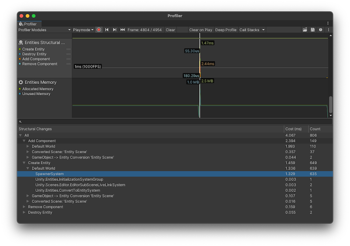The image size is (350, 246).
Task: Click the search field above Structural Changes
Action: click(x=175, y=122)
